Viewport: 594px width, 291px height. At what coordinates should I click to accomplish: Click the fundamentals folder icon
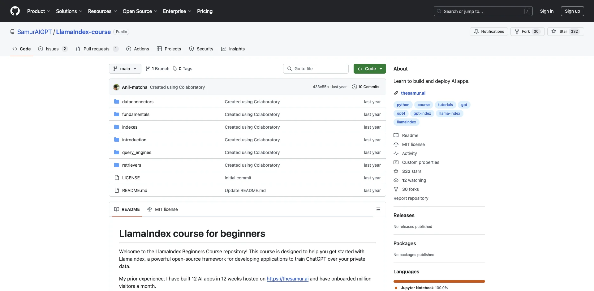pos(117,114)
